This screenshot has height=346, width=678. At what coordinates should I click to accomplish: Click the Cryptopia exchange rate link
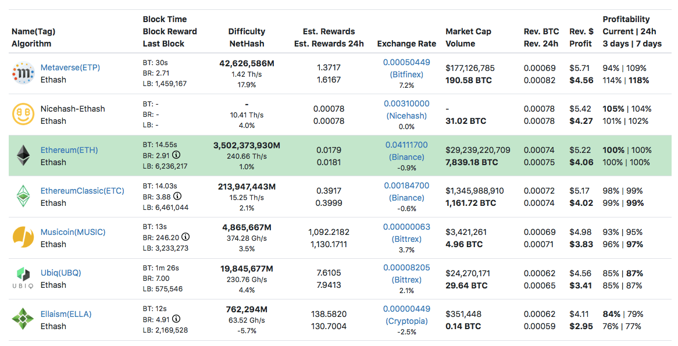point(406,321)
